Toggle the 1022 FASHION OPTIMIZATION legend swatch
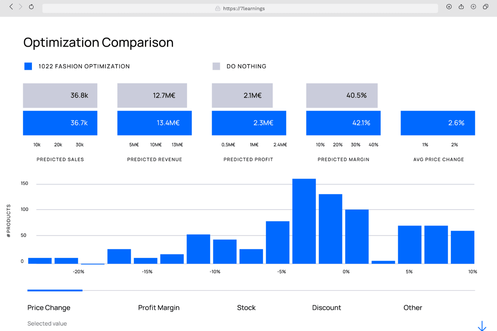497x331 pixels. [x=28, y=66]
